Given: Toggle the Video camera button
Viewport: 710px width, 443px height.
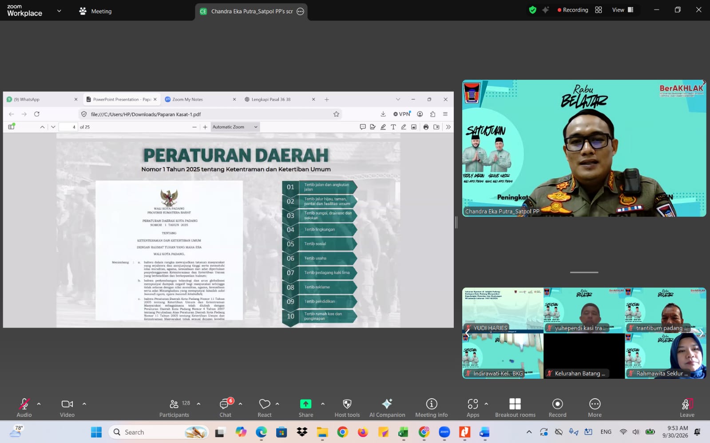Looking at the screenshot, I should [67, 408].
